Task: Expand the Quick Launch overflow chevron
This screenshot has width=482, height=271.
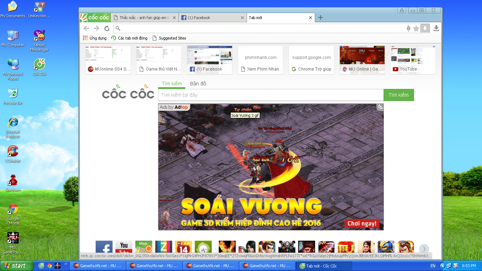Action: point(66,264)
